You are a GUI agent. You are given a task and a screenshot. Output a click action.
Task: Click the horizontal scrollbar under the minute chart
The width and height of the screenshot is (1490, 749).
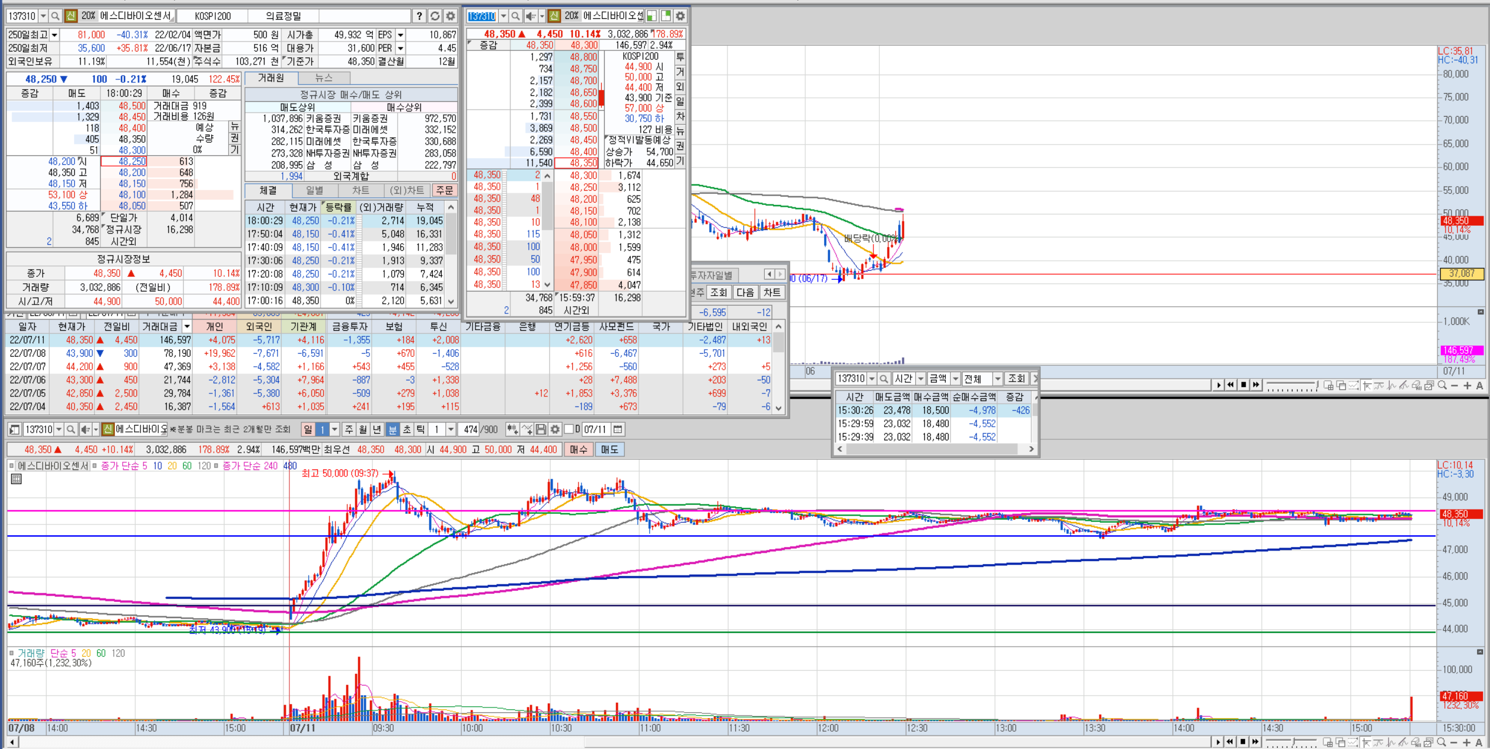click(611, 742)
